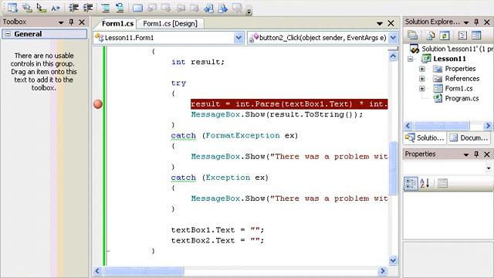
Task: Uncomment the selected lines
Action: click(120, 8)
